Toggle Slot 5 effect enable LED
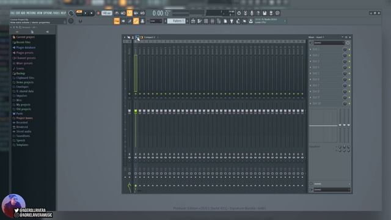Viewport: 391px width, 220px height. (x=349, y=73)
